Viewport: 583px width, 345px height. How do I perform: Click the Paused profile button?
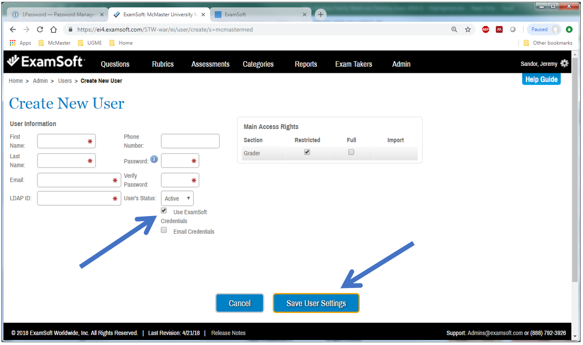coord(544,29)
